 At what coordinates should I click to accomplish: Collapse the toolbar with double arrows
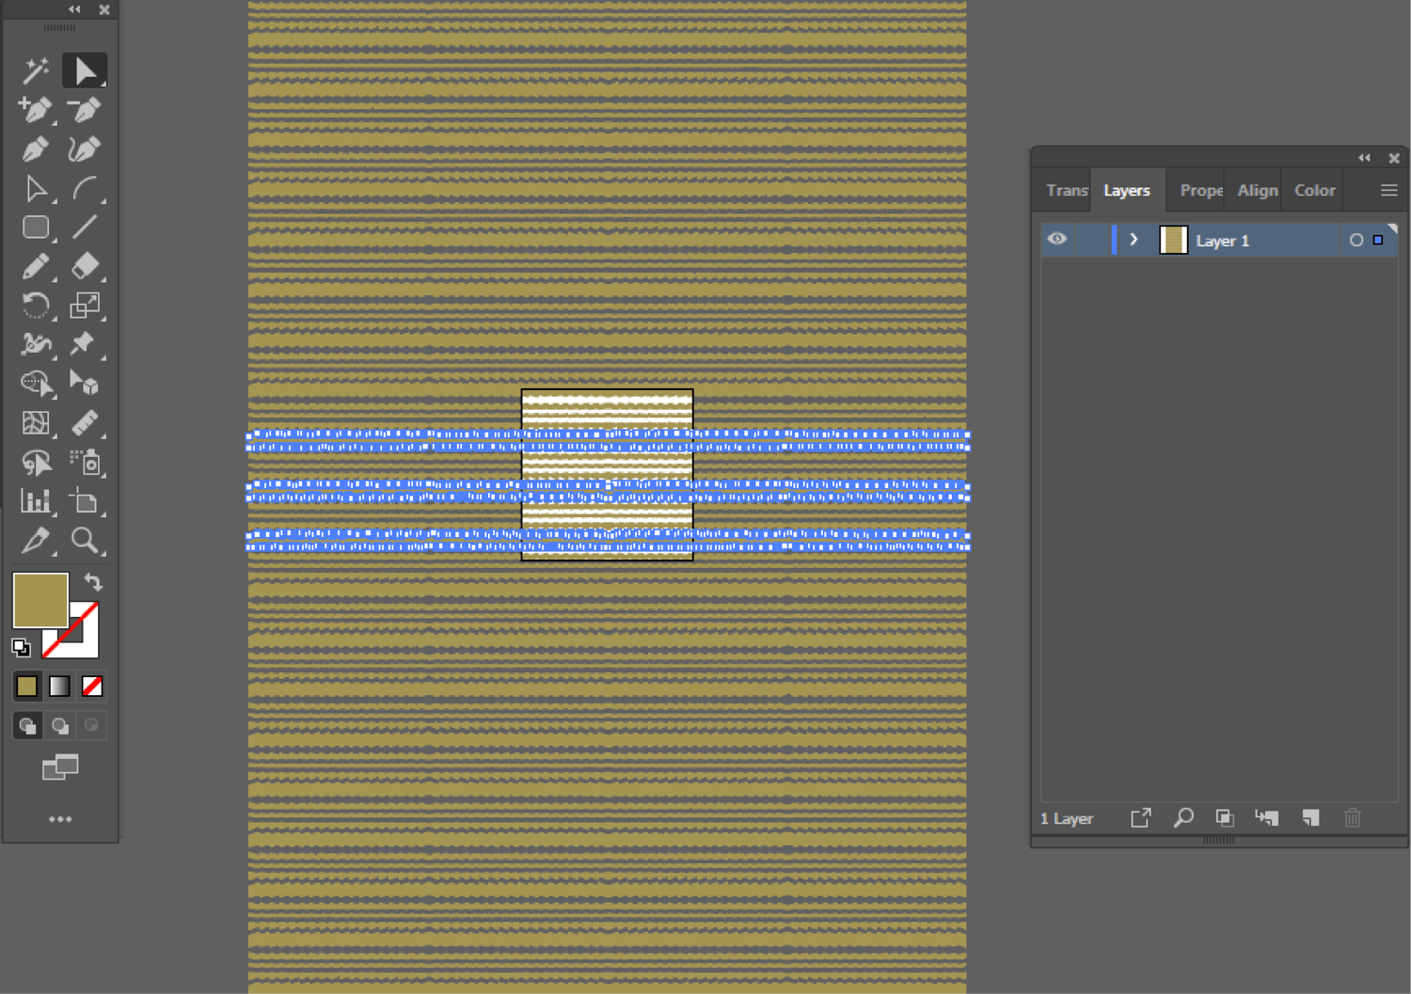(74, 9)
